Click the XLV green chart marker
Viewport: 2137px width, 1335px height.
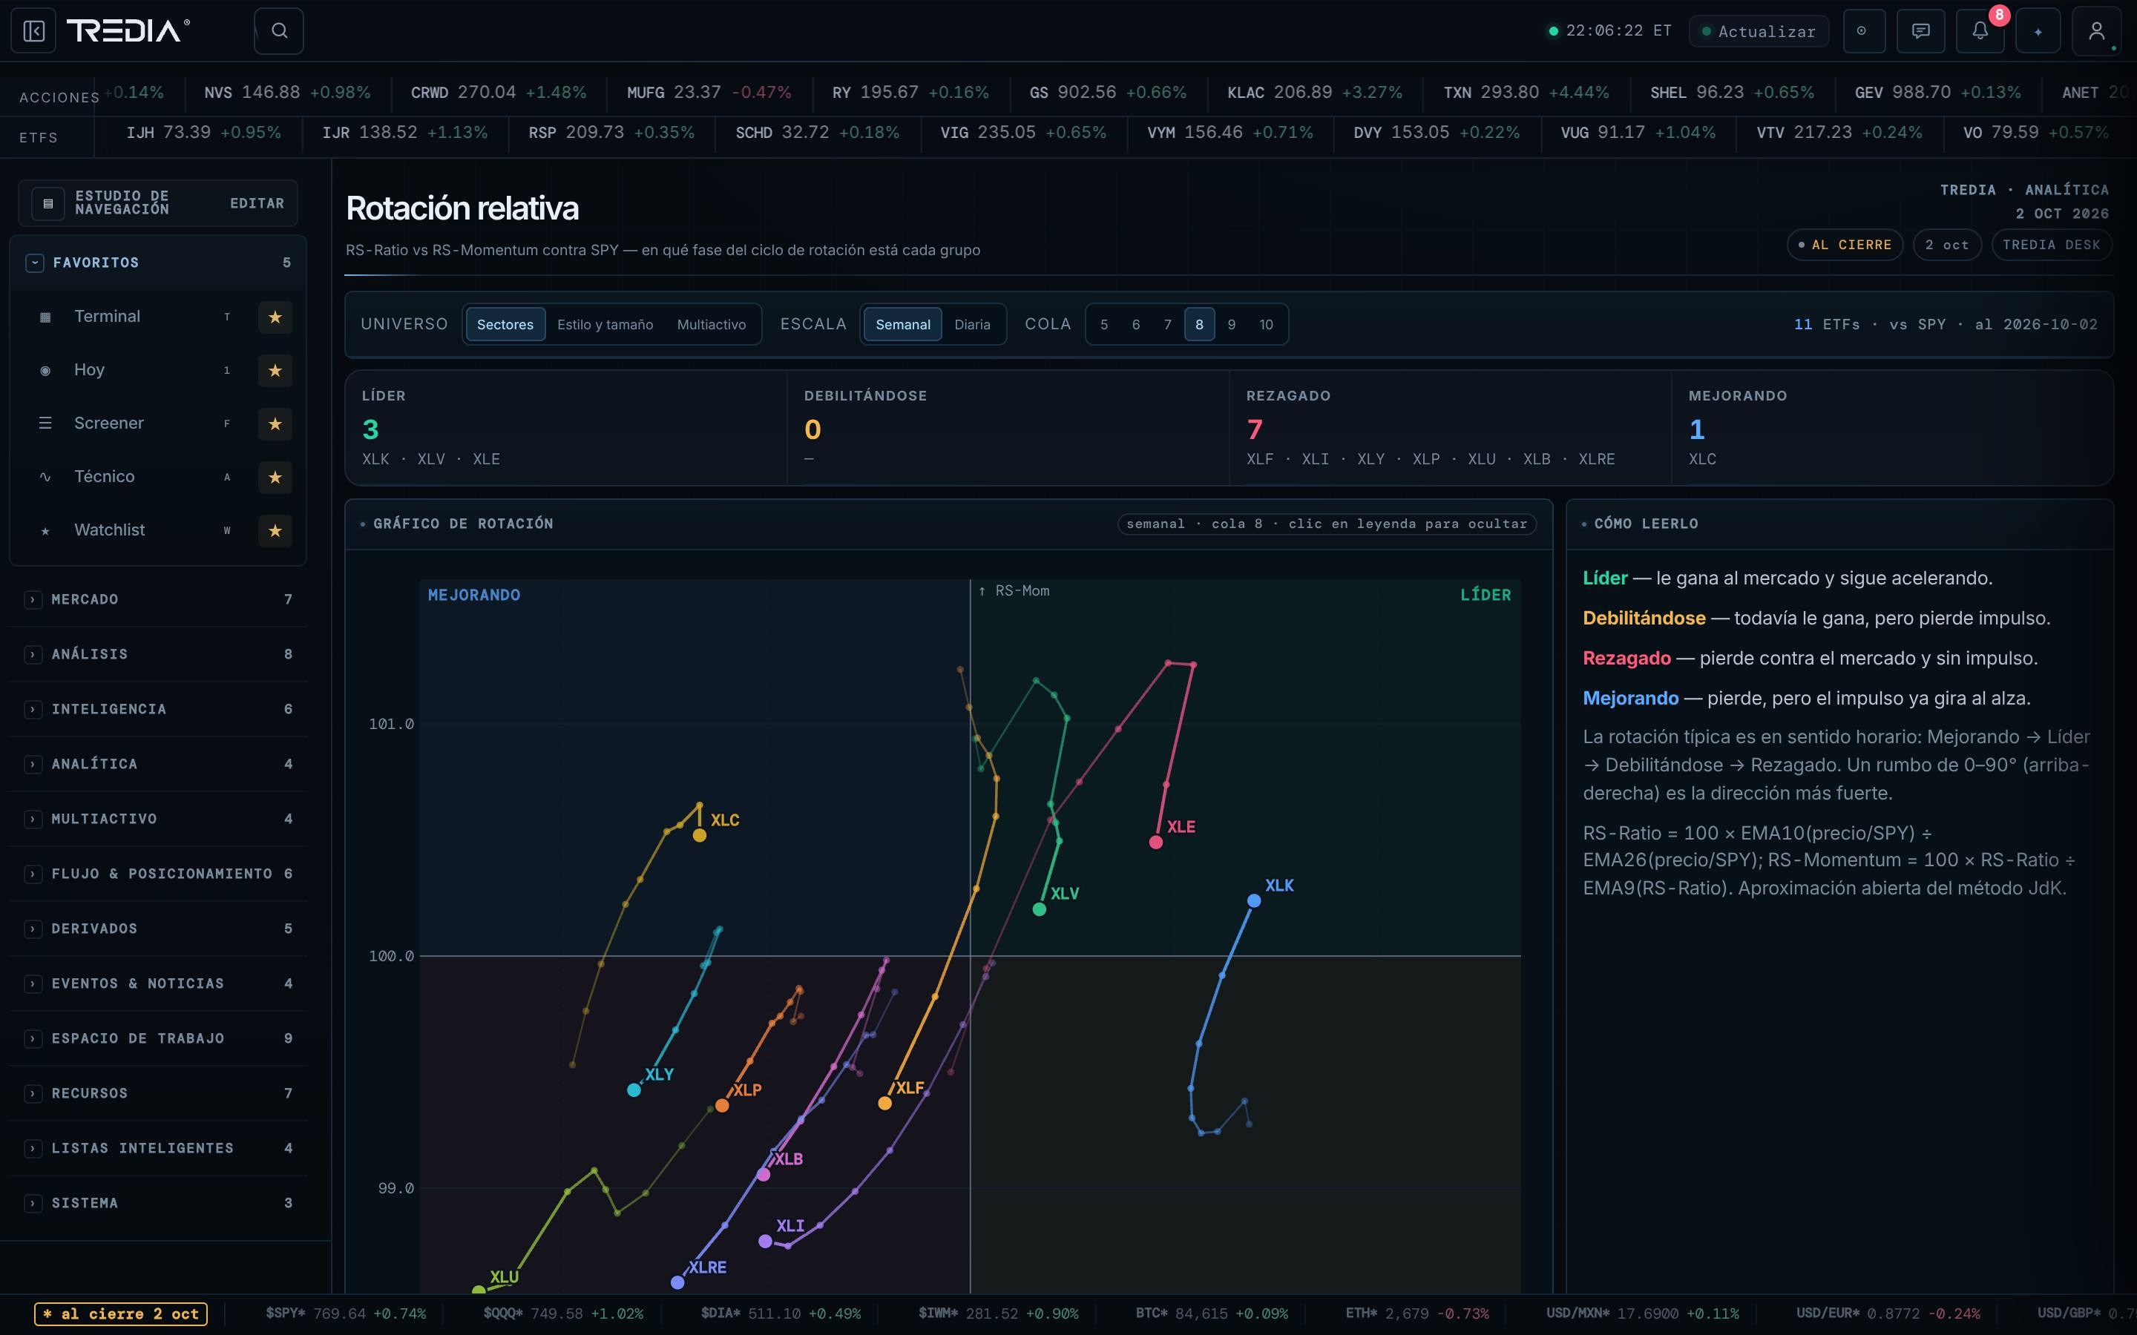[1039, 909]
